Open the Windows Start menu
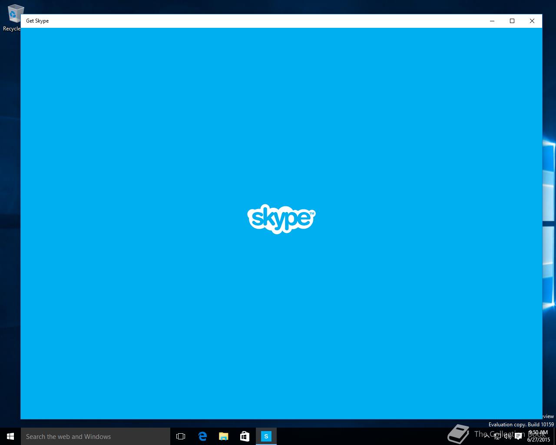This screenshot has width=556, height=445. click(10, 436)
